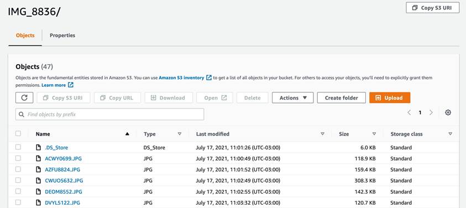Go to next page arrow in pagination
The width and height of the screenshot is (466, 208).
click(x=431, y=112)
